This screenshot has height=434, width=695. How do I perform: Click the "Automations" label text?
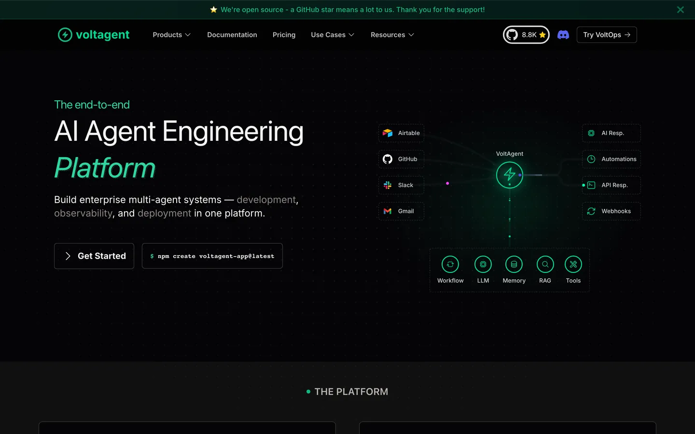tap(619, 159)
